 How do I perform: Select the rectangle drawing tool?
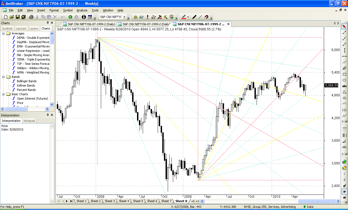pos(344,74)
